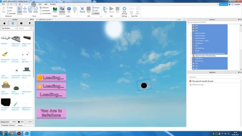
Task: Open the UI editor button
Action: click(x=74, y=10)
